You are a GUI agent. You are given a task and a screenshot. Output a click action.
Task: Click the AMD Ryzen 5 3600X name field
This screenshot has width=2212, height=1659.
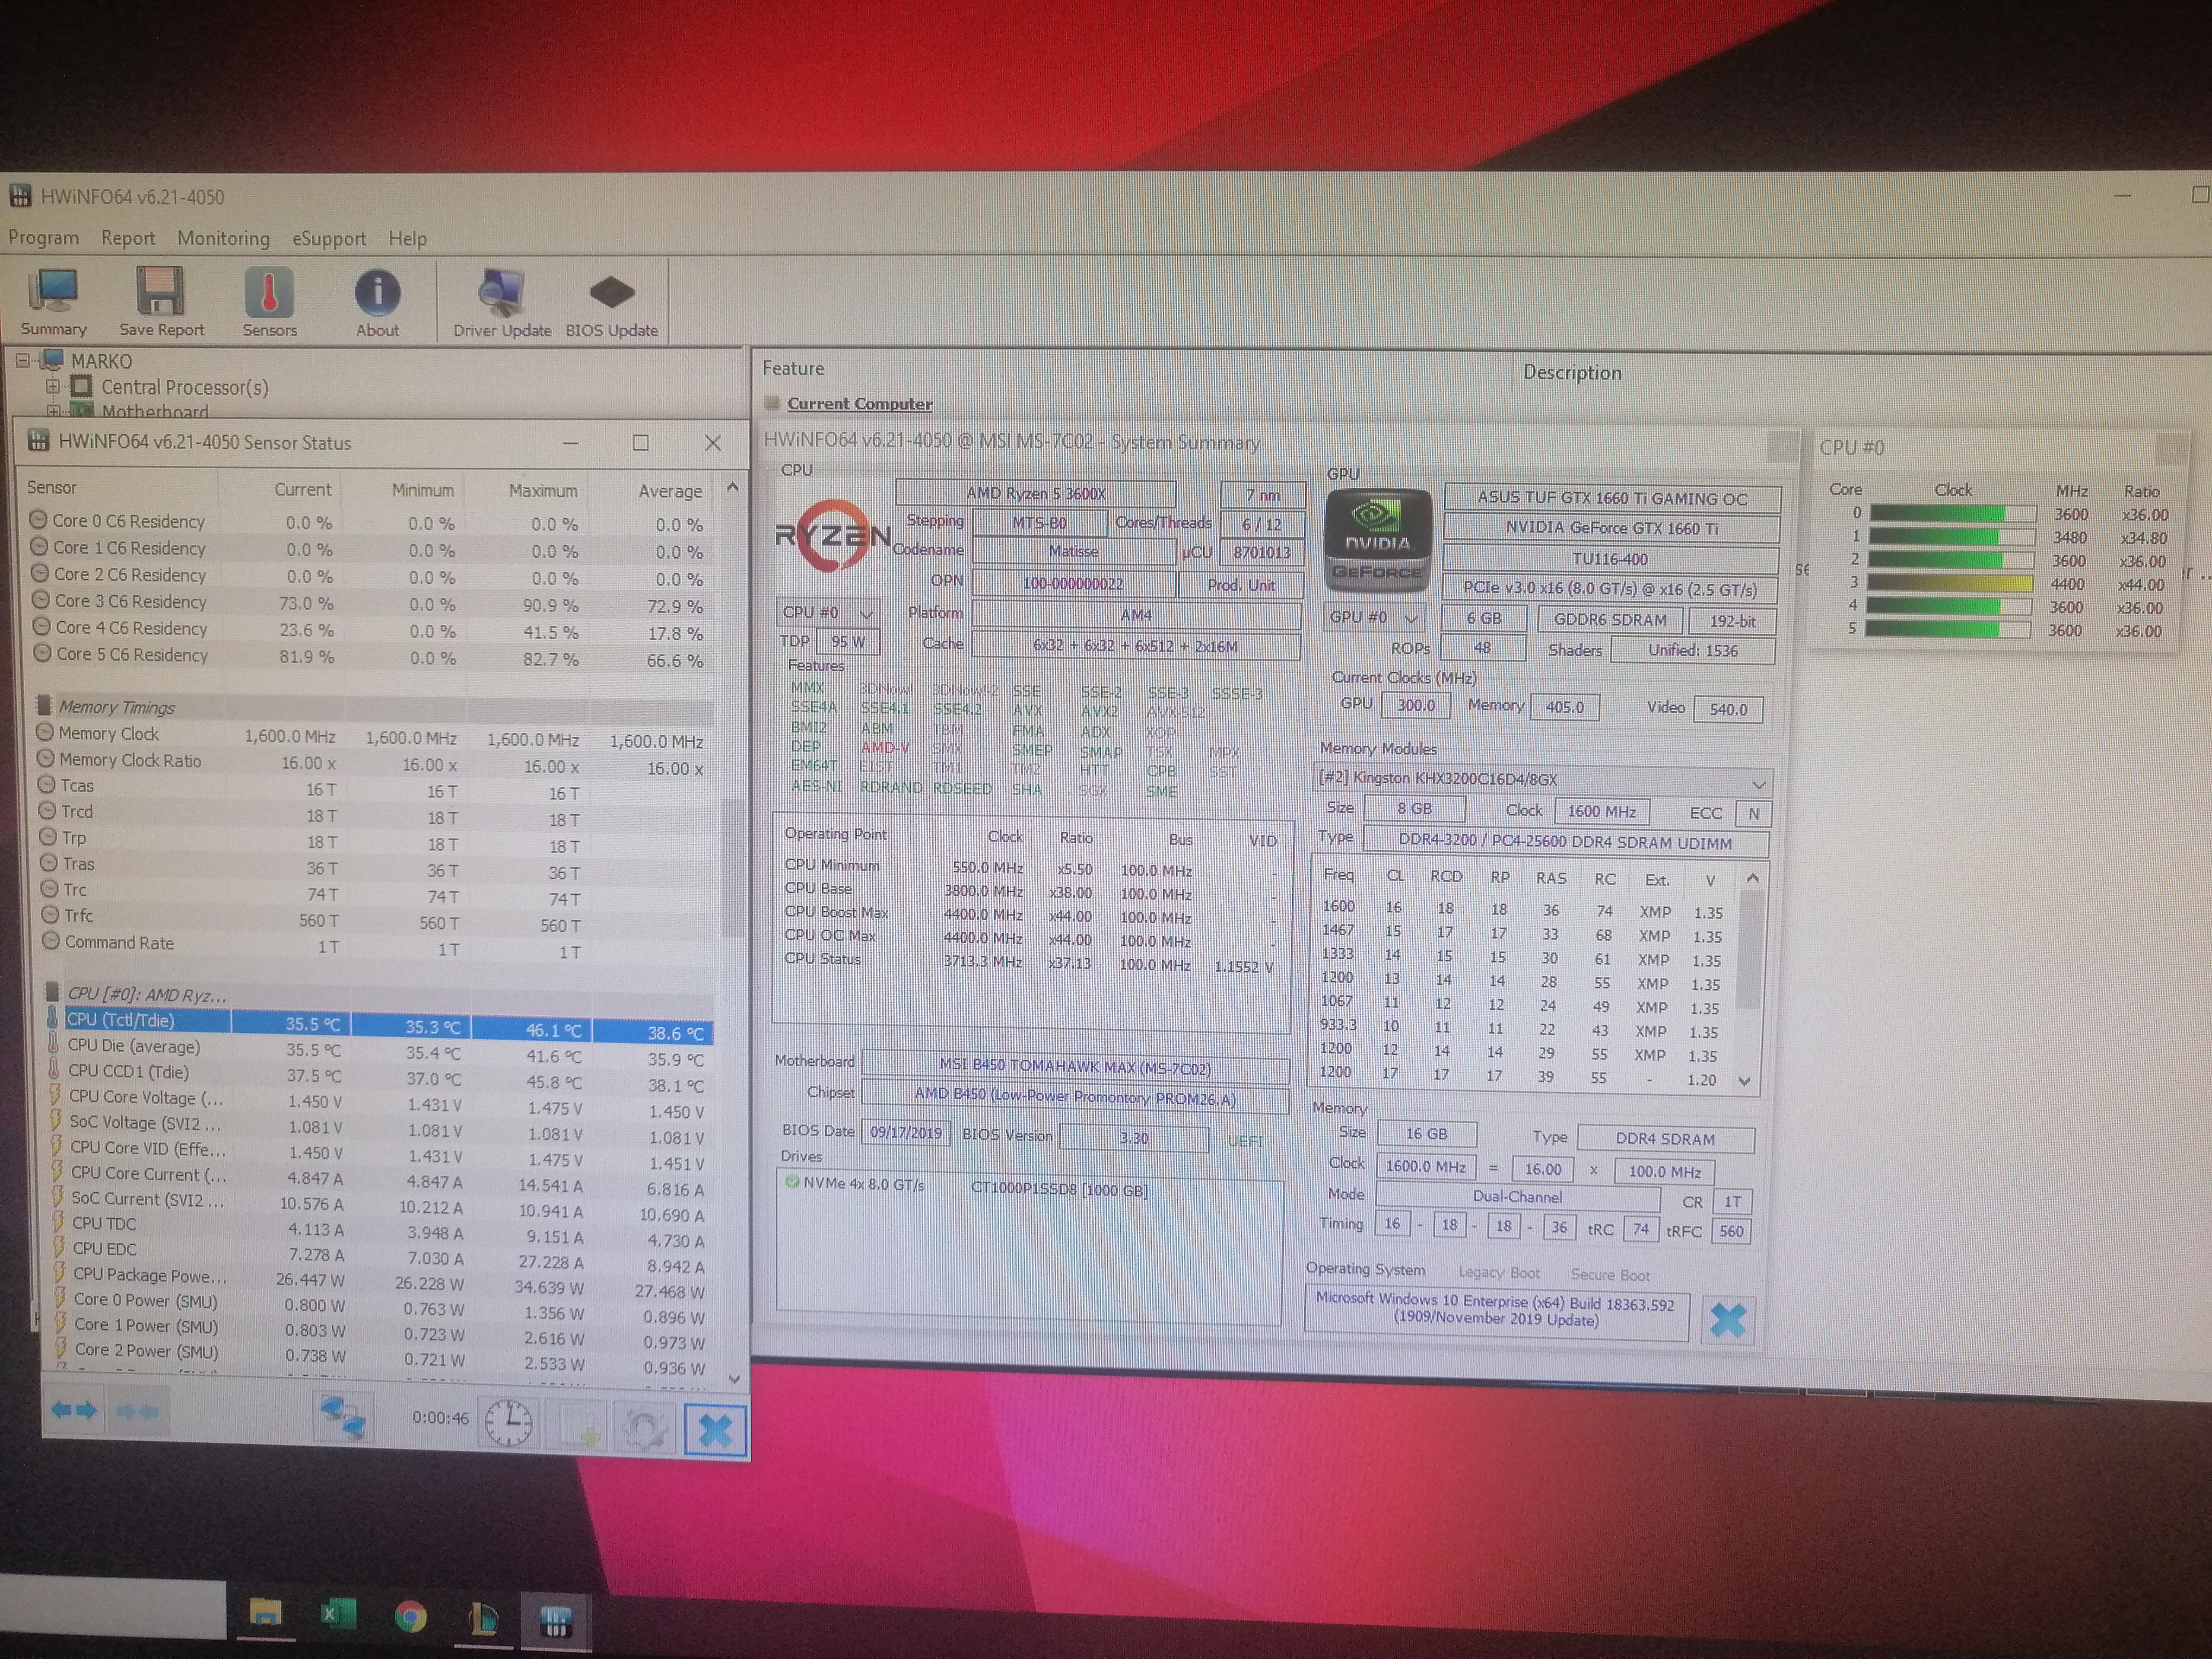pos(1035,493)
